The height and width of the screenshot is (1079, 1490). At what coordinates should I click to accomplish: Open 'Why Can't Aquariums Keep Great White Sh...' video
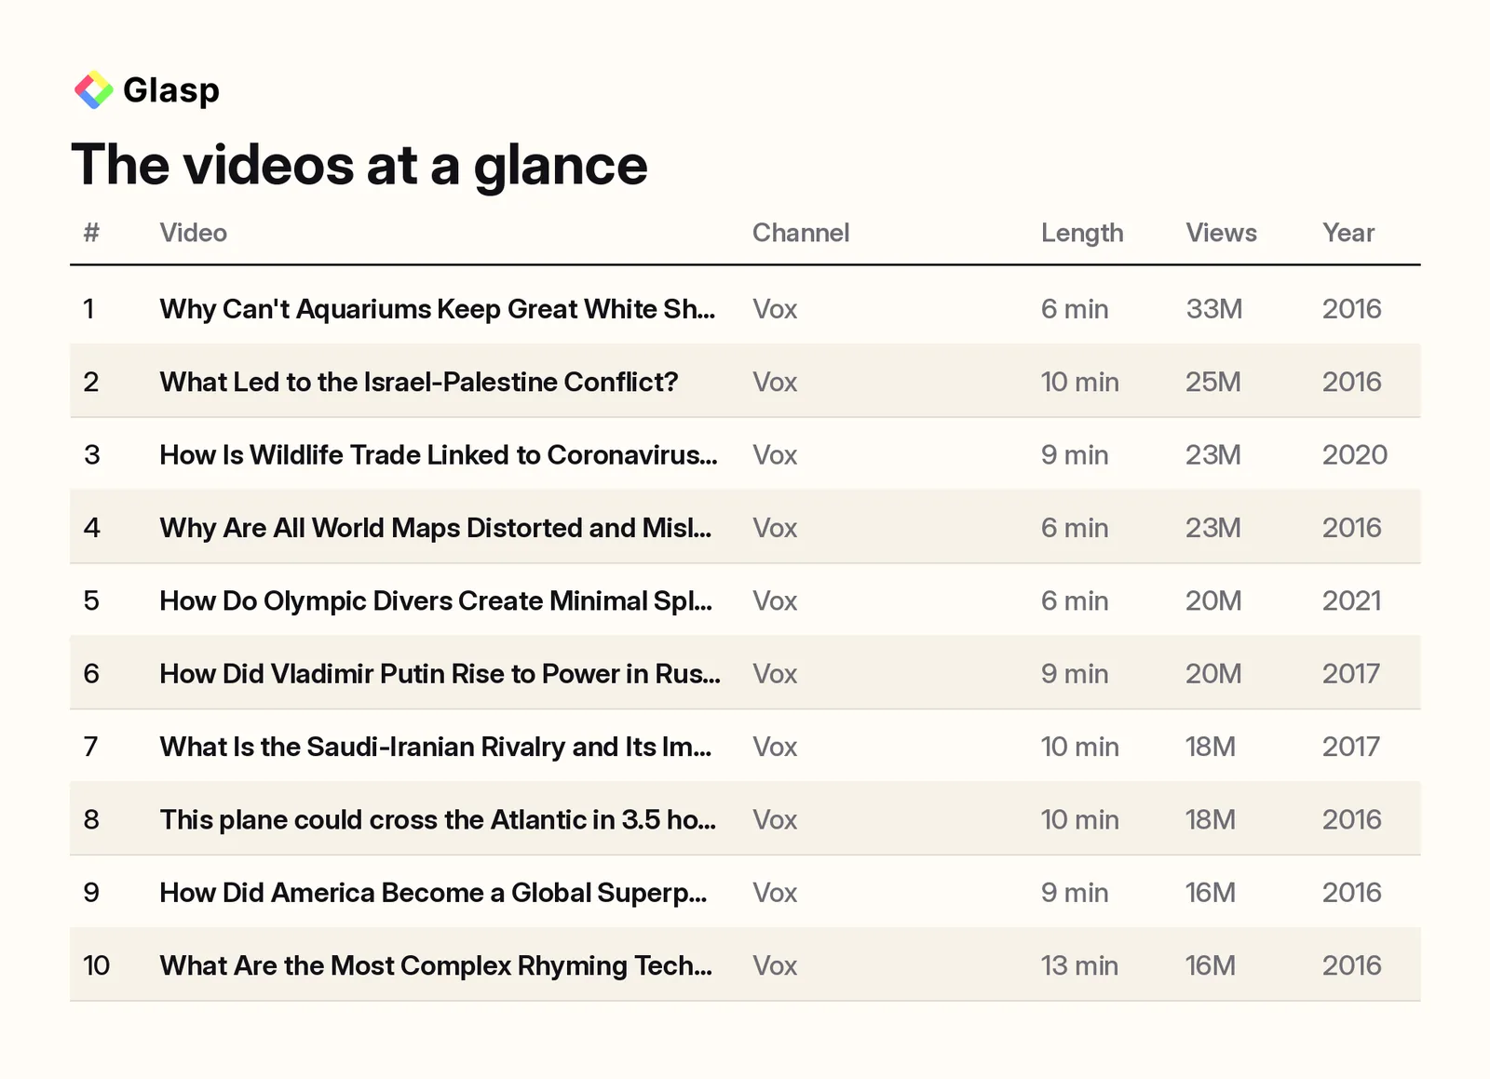point(438,309)
